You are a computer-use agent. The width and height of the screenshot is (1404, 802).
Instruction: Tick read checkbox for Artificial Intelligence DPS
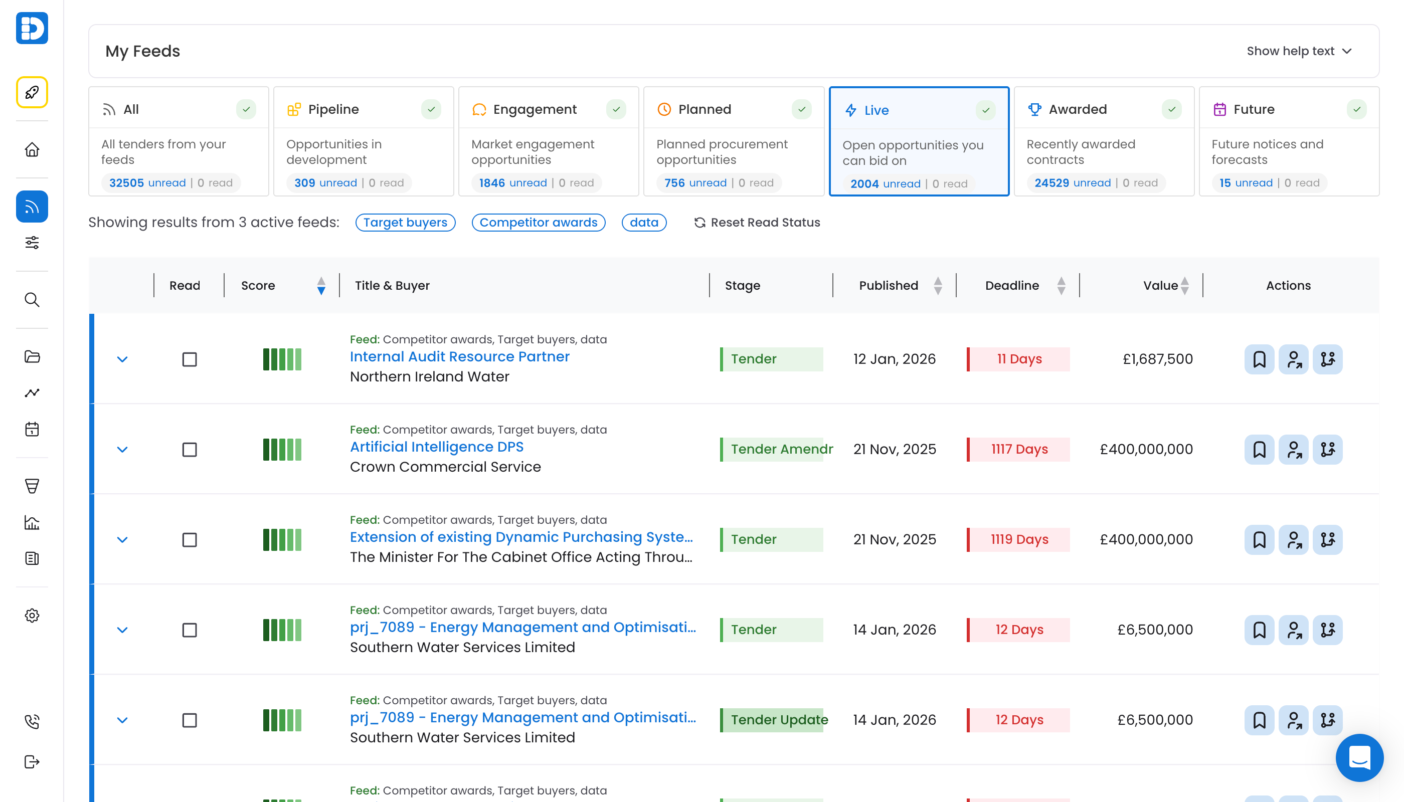(190, 450)
